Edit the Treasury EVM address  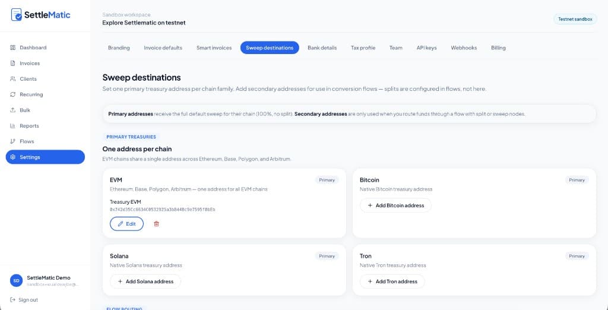127,224
